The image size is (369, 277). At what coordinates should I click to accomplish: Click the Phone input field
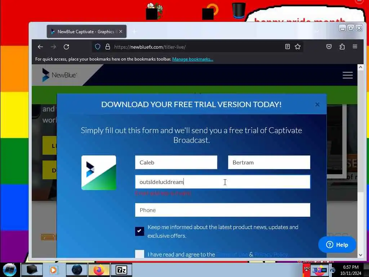[x=223, y=210]
